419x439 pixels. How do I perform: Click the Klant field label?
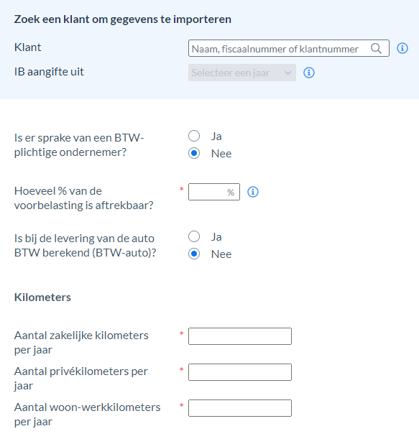27,47
